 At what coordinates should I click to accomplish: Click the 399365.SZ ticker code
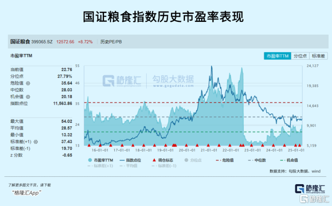[x=42, y=42]
